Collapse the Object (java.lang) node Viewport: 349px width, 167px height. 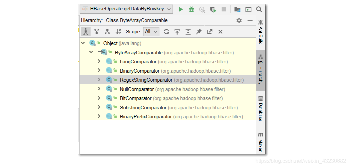pyautogui.click(x=83, y=43)
